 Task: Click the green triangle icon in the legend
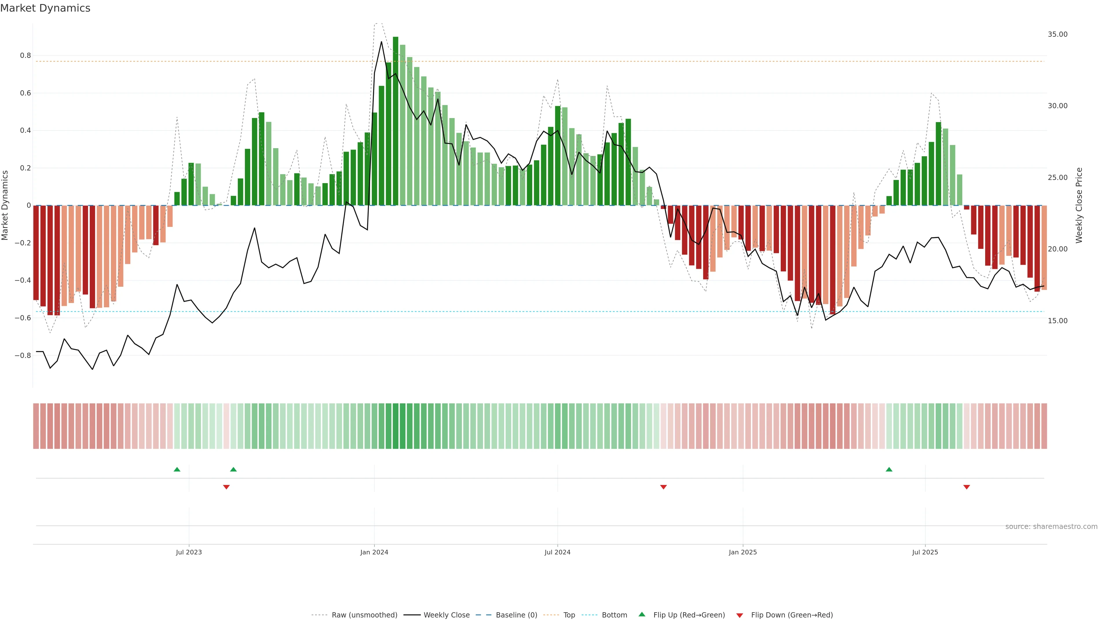[642, 615]
